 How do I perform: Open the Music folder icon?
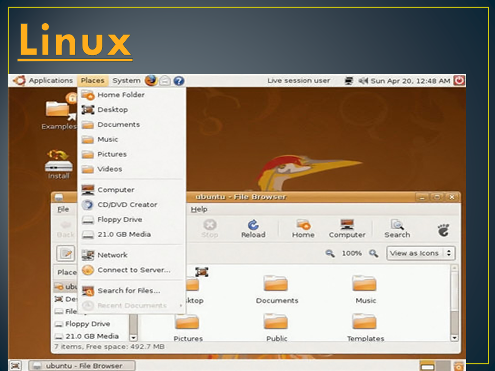click(365, 289)
